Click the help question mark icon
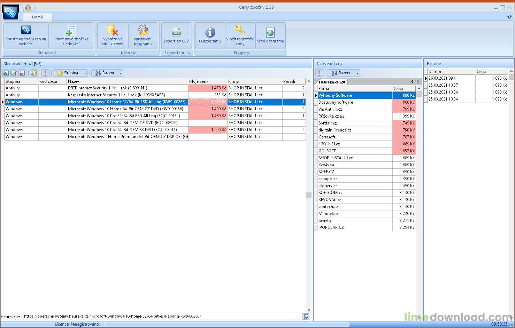This screenshot has width=515, height=328. coord(509,16)
